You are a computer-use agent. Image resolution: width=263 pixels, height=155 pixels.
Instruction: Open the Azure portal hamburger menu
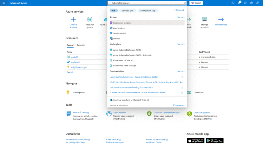4,3
